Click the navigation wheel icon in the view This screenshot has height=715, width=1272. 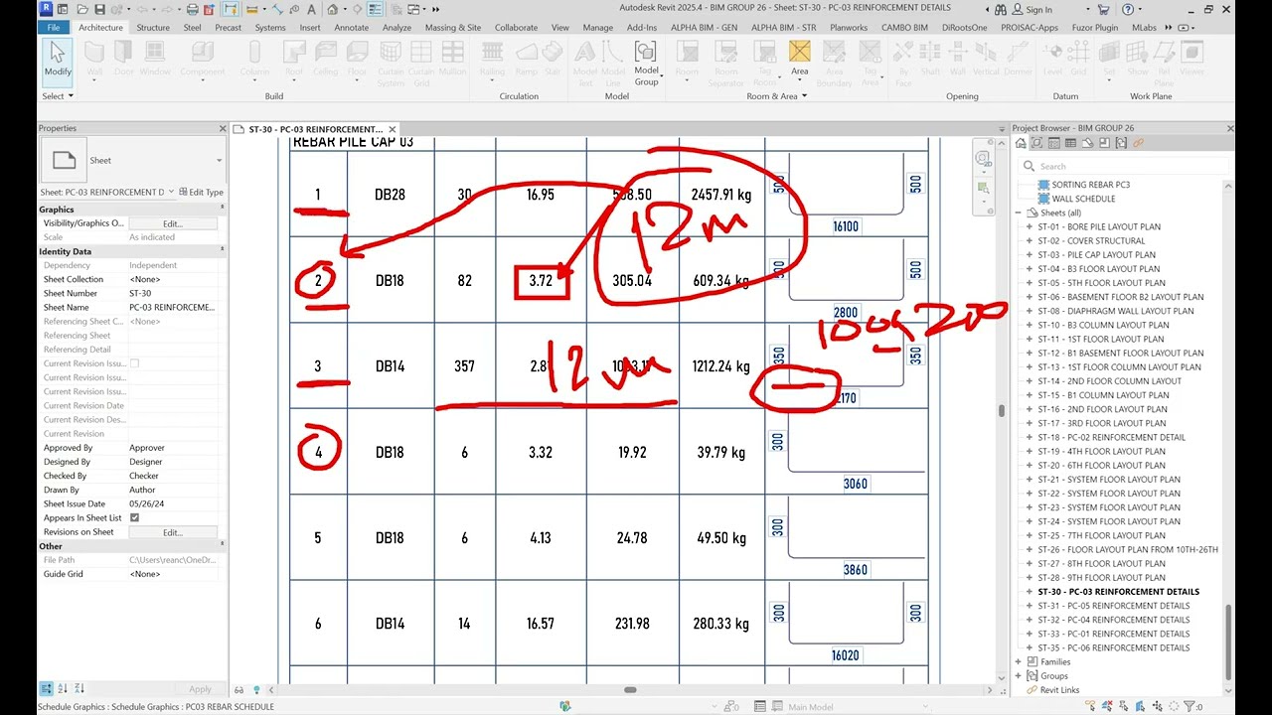point(983,159)
